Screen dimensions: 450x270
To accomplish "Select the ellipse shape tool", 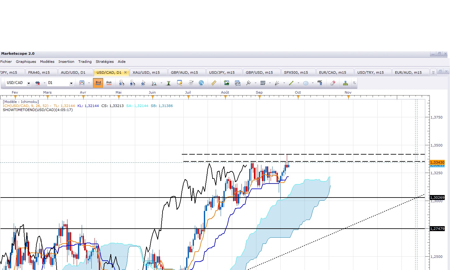I will 305,83.
